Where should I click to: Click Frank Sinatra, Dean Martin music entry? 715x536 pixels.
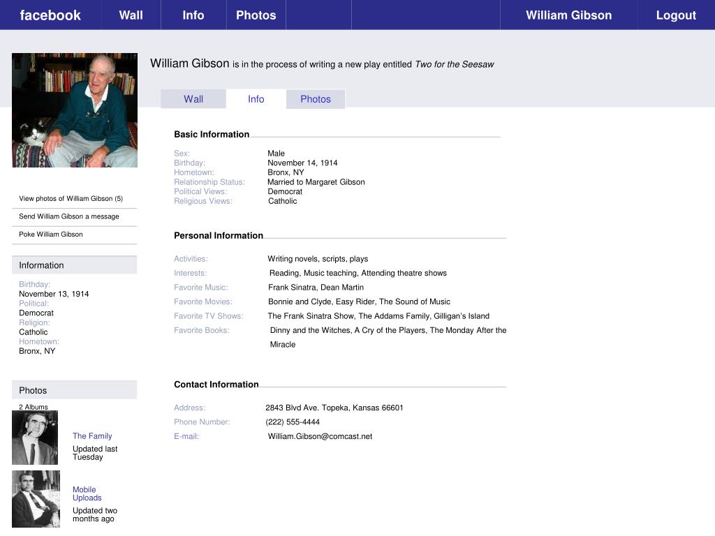click(316, 288)
